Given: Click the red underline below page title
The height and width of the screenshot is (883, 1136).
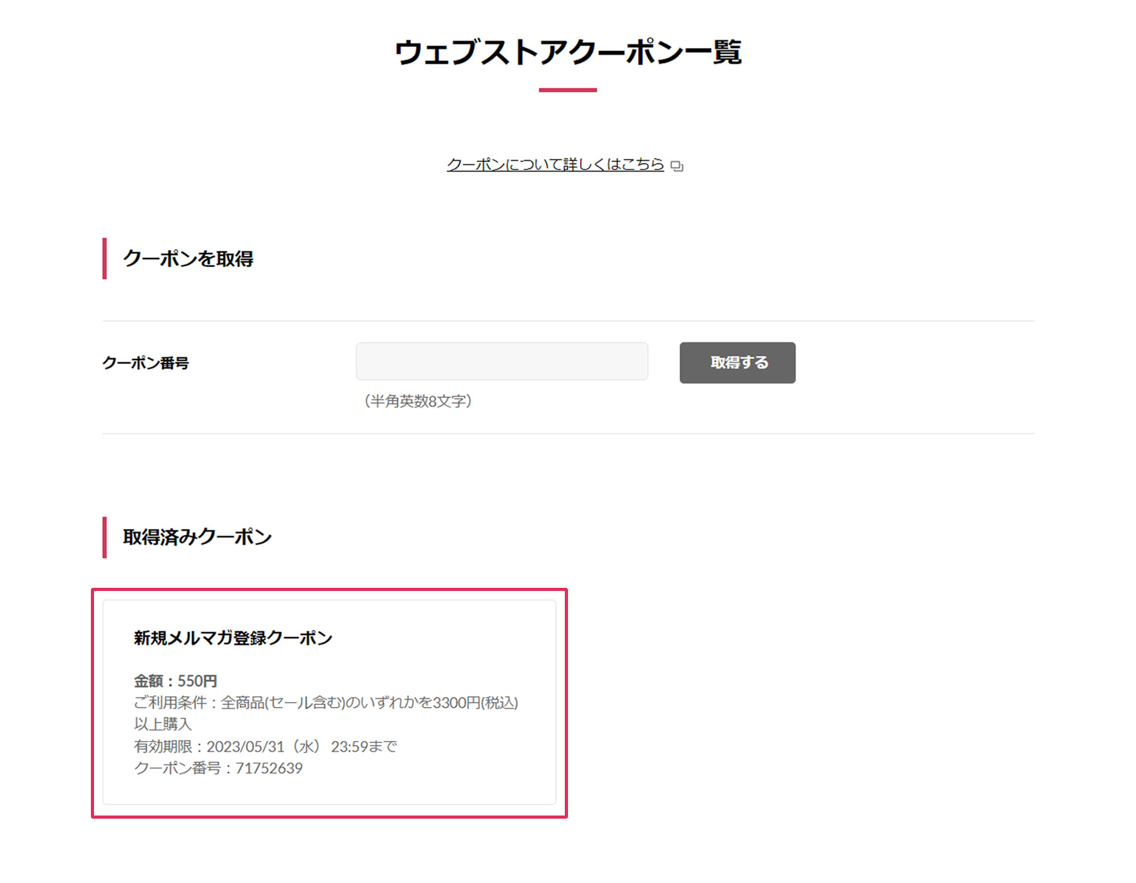Looking at the screenshot, I should 567,90.
